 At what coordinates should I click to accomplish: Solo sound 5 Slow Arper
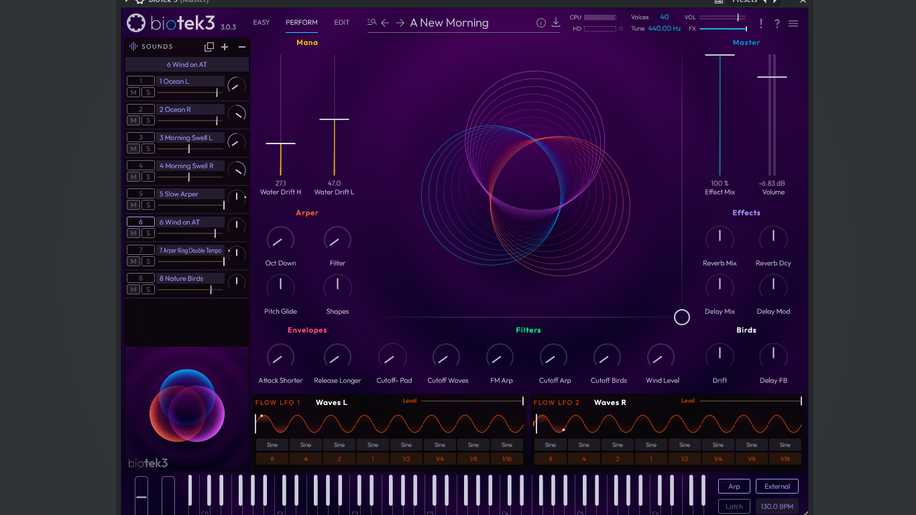148,205
